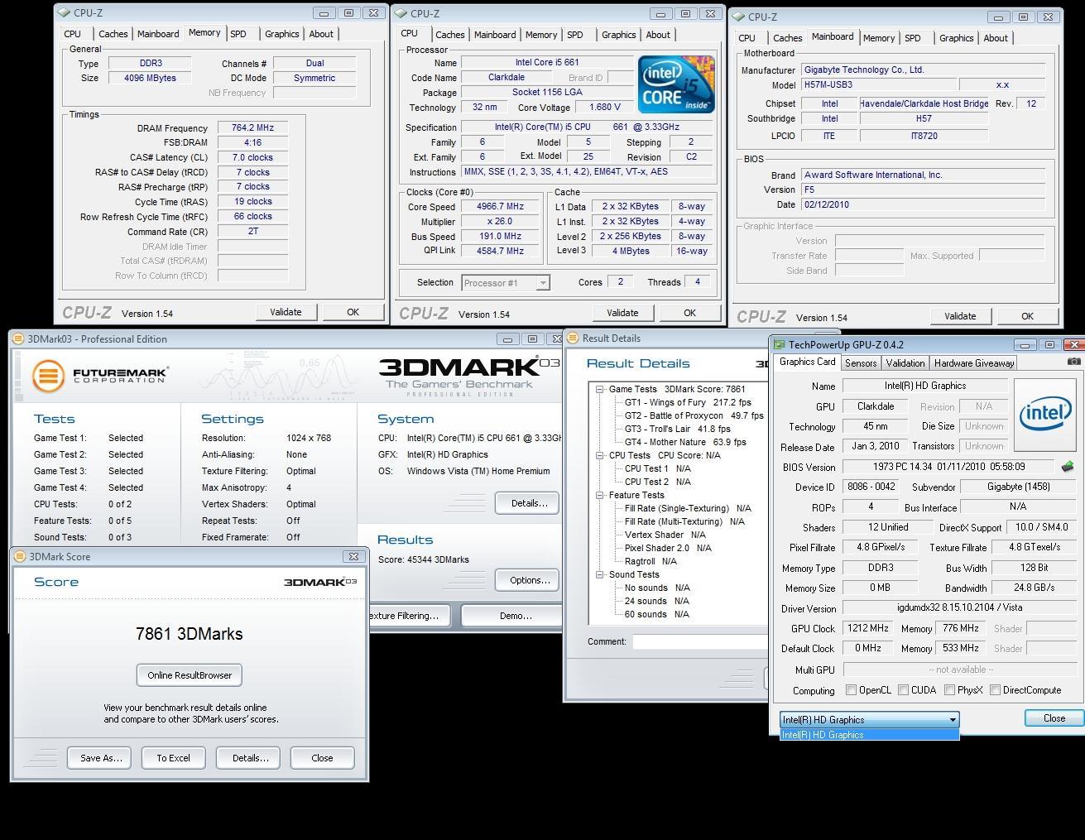
Task: Enable the OpenCL checkbox in GPU-Z
Action: [x=851, y=689]
